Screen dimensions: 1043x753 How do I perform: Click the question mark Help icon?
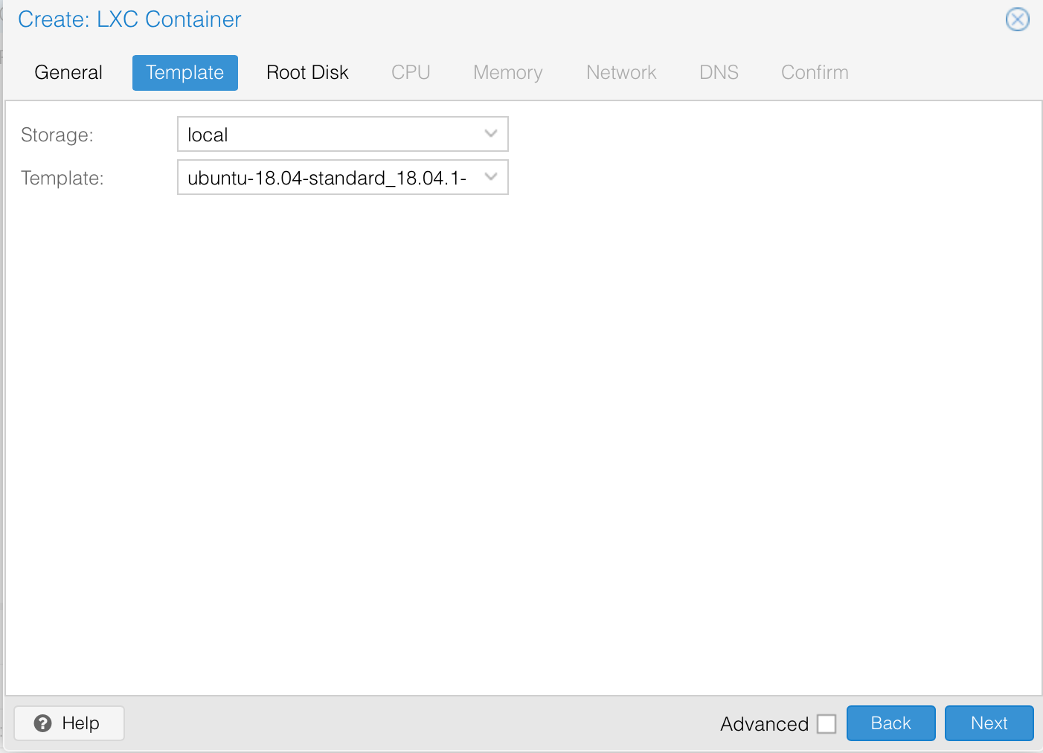coord(43,723)
